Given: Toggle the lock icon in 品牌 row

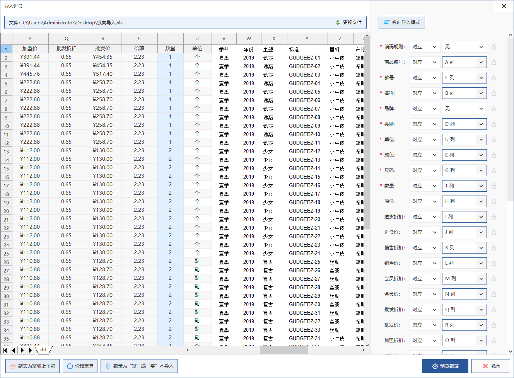Looking at the screenshot, I should (x=494, y=109).
